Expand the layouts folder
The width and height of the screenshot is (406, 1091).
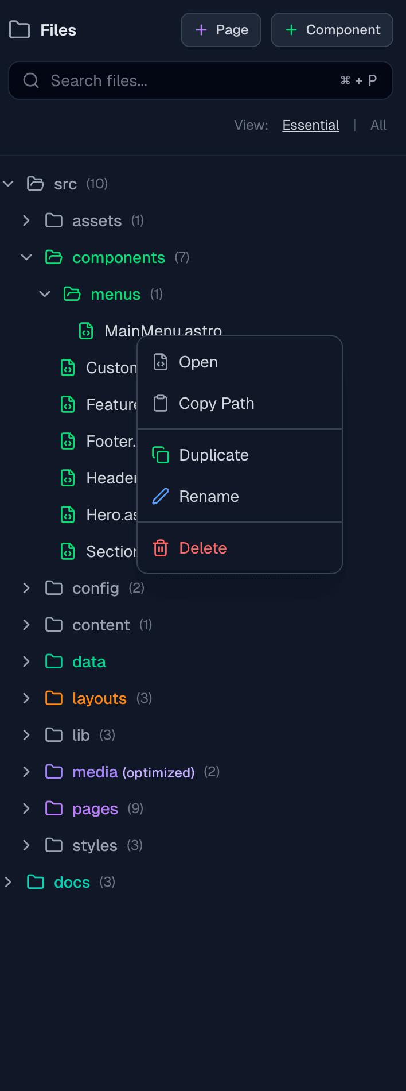pos(26,698)
